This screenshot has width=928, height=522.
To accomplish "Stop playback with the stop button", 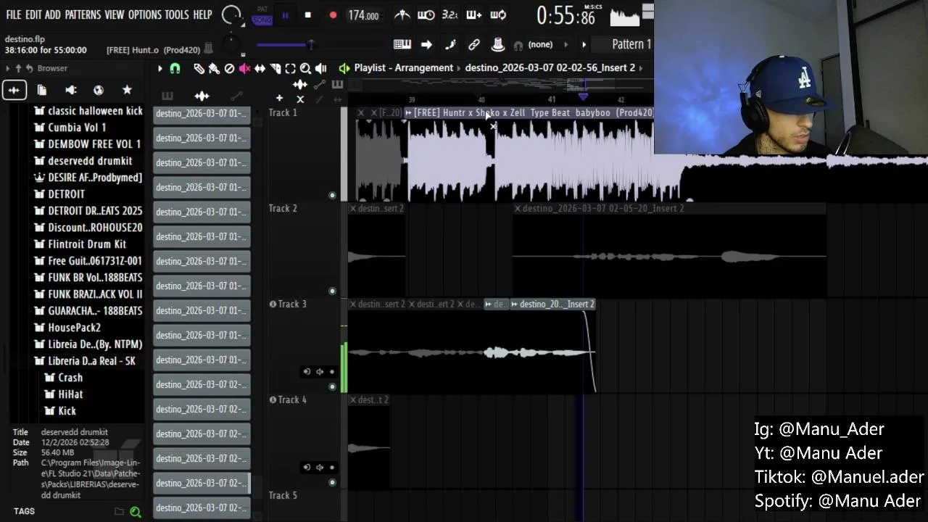I will coord(308,15).
